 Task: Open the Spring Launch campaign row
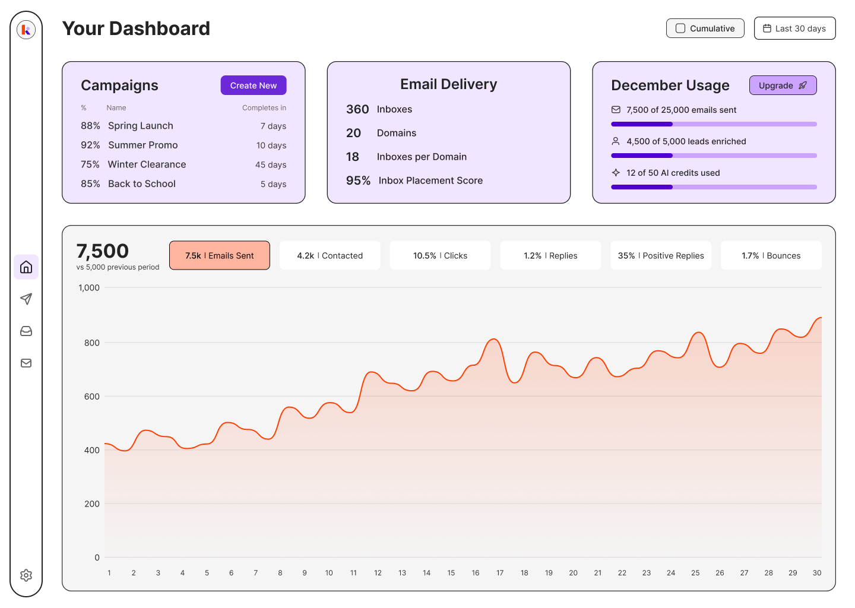click(183, 126)
